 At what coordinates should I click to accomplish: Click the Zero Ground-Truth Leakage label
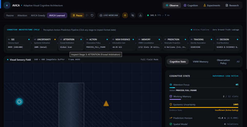coord(226,30)
